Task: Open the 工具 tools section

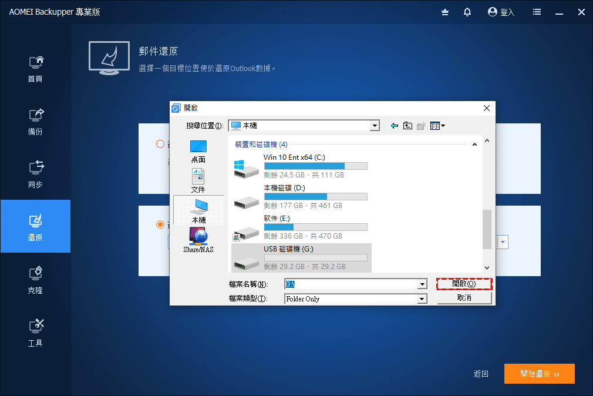Action: point(35,334)
